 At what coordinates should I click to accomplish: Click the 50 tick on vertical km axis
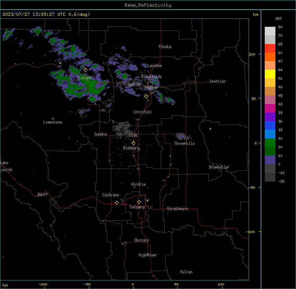(254, 99)
